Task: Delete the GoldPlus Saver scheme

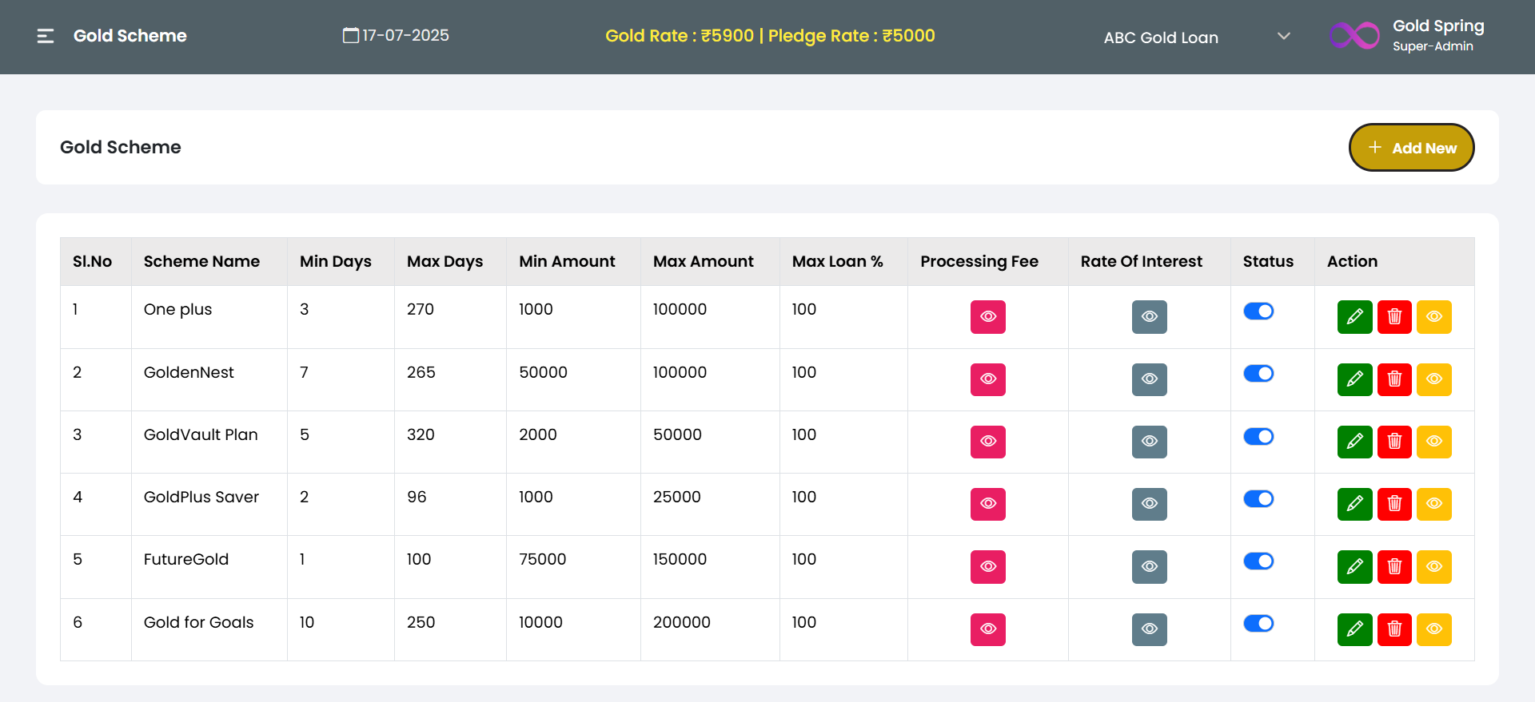Action: (x=1395, y=504)
